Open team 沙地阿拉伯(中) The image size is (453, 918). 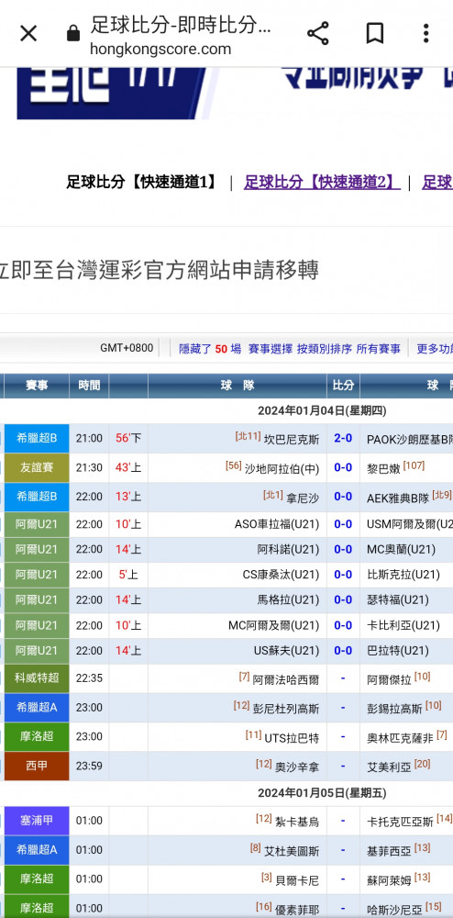pyautogui.click(x=282, y=468)
